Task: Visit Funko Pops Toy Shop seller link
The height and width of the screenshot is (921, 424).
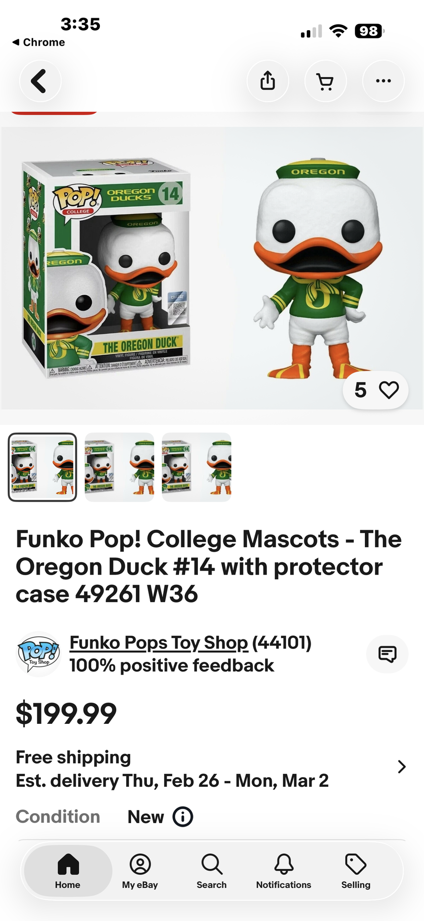Action: pos(158,643)
